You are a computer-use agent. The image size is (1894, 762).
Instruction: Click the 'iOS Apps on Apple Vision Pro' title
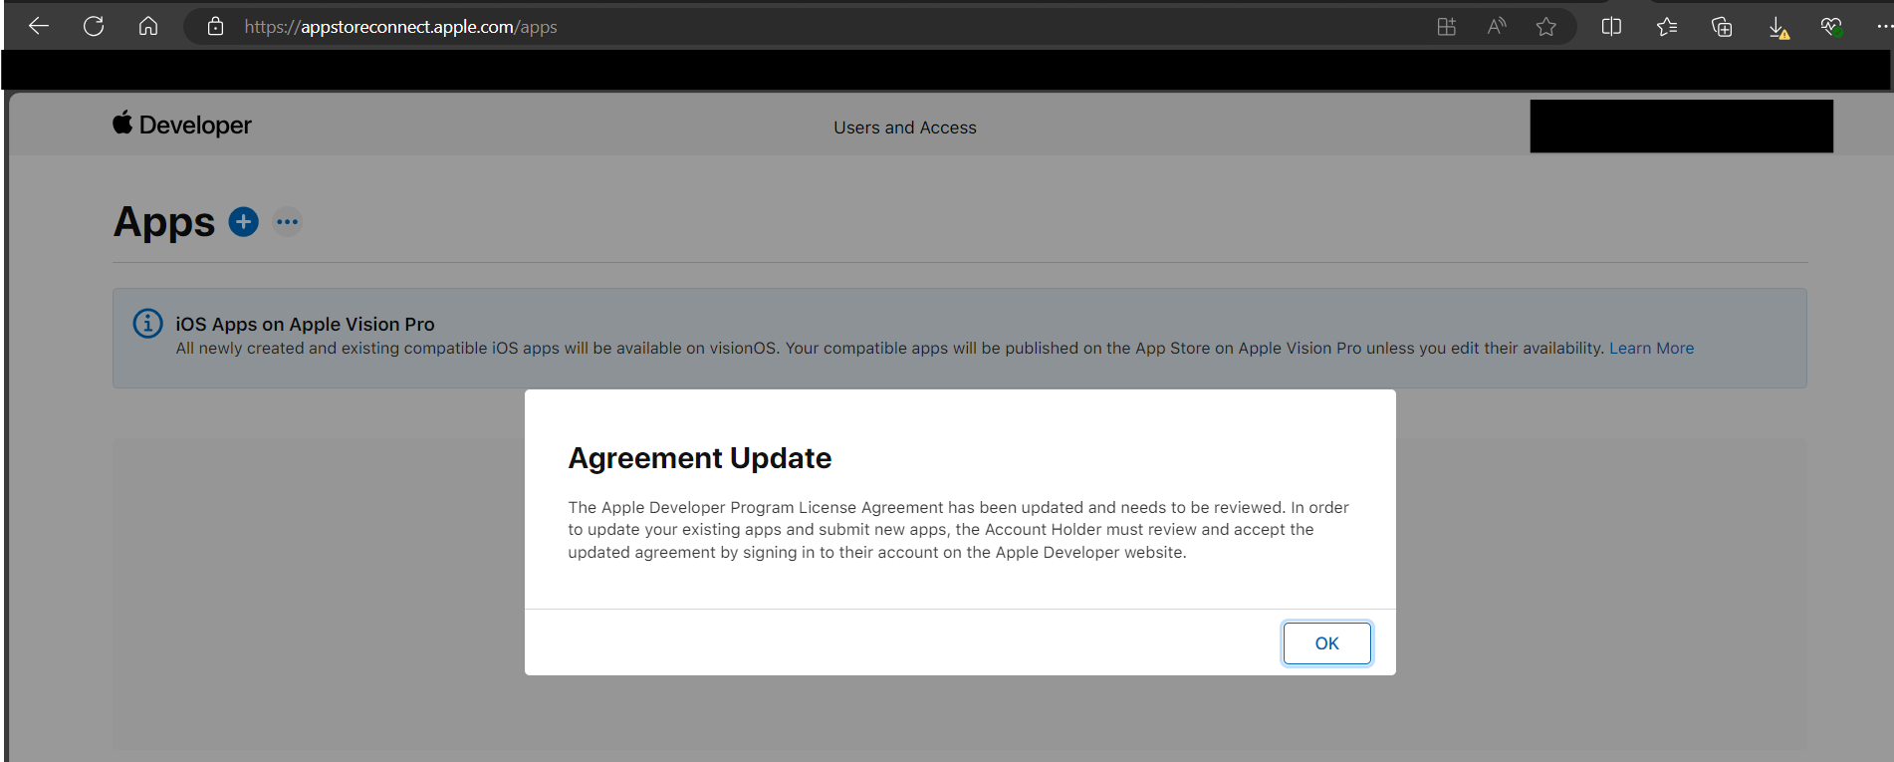coord(305,324)
